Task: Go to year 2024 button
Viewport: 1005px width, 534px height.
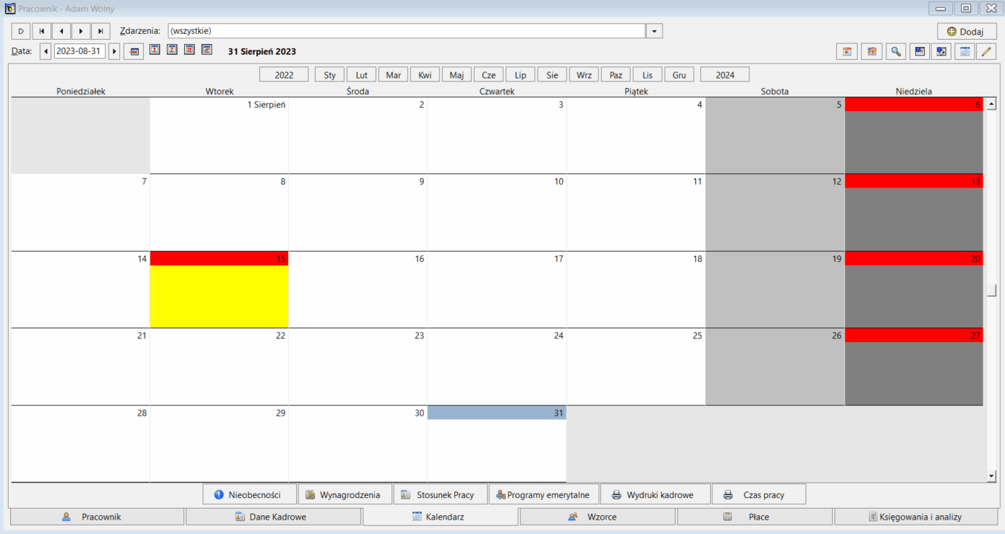Action: click(725, 74)
